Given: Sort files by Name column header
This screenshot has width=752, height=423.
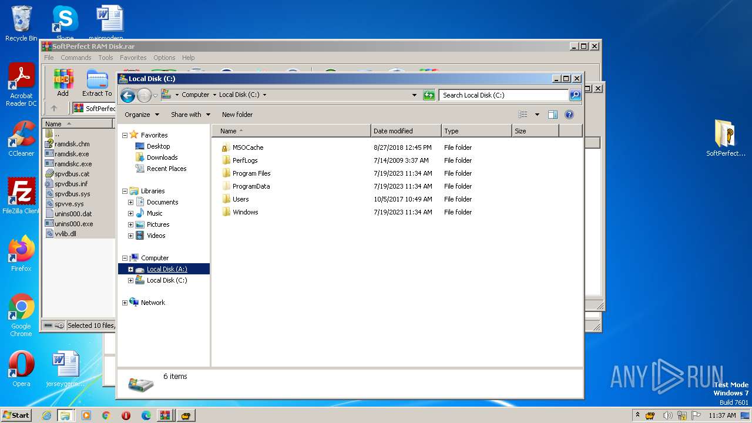Looking at the screenshot, I should 291,131.
